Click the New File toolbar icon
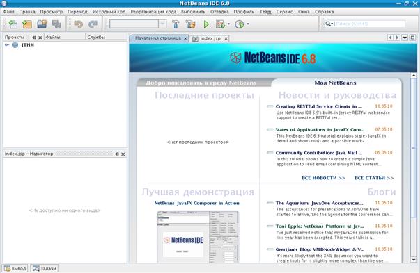This screenshot has width=420, height=273. click(x=13, y=24)
